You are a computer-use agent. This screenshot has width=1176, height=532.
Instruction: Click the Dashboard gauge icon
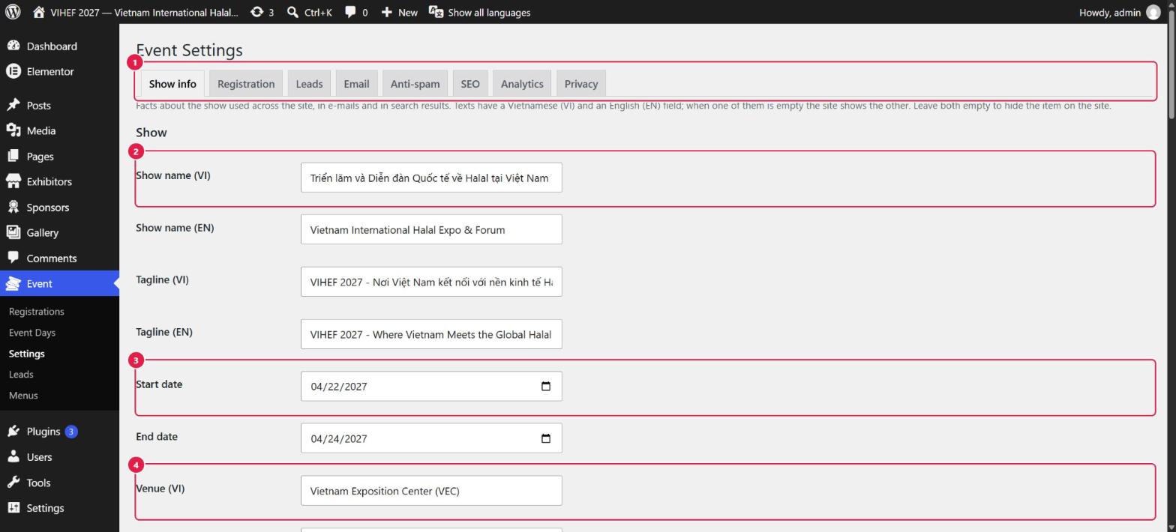pyautogui.click(x=13, y=46)
